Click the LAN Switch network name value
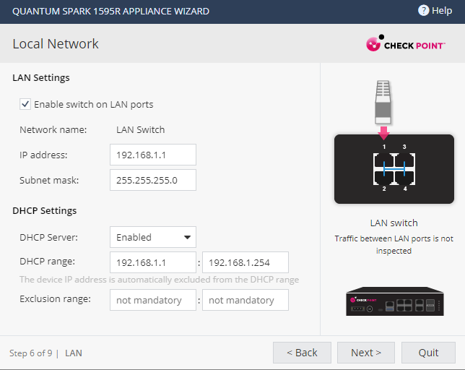The width and height of the screenshot is (465, 370). 140,129
